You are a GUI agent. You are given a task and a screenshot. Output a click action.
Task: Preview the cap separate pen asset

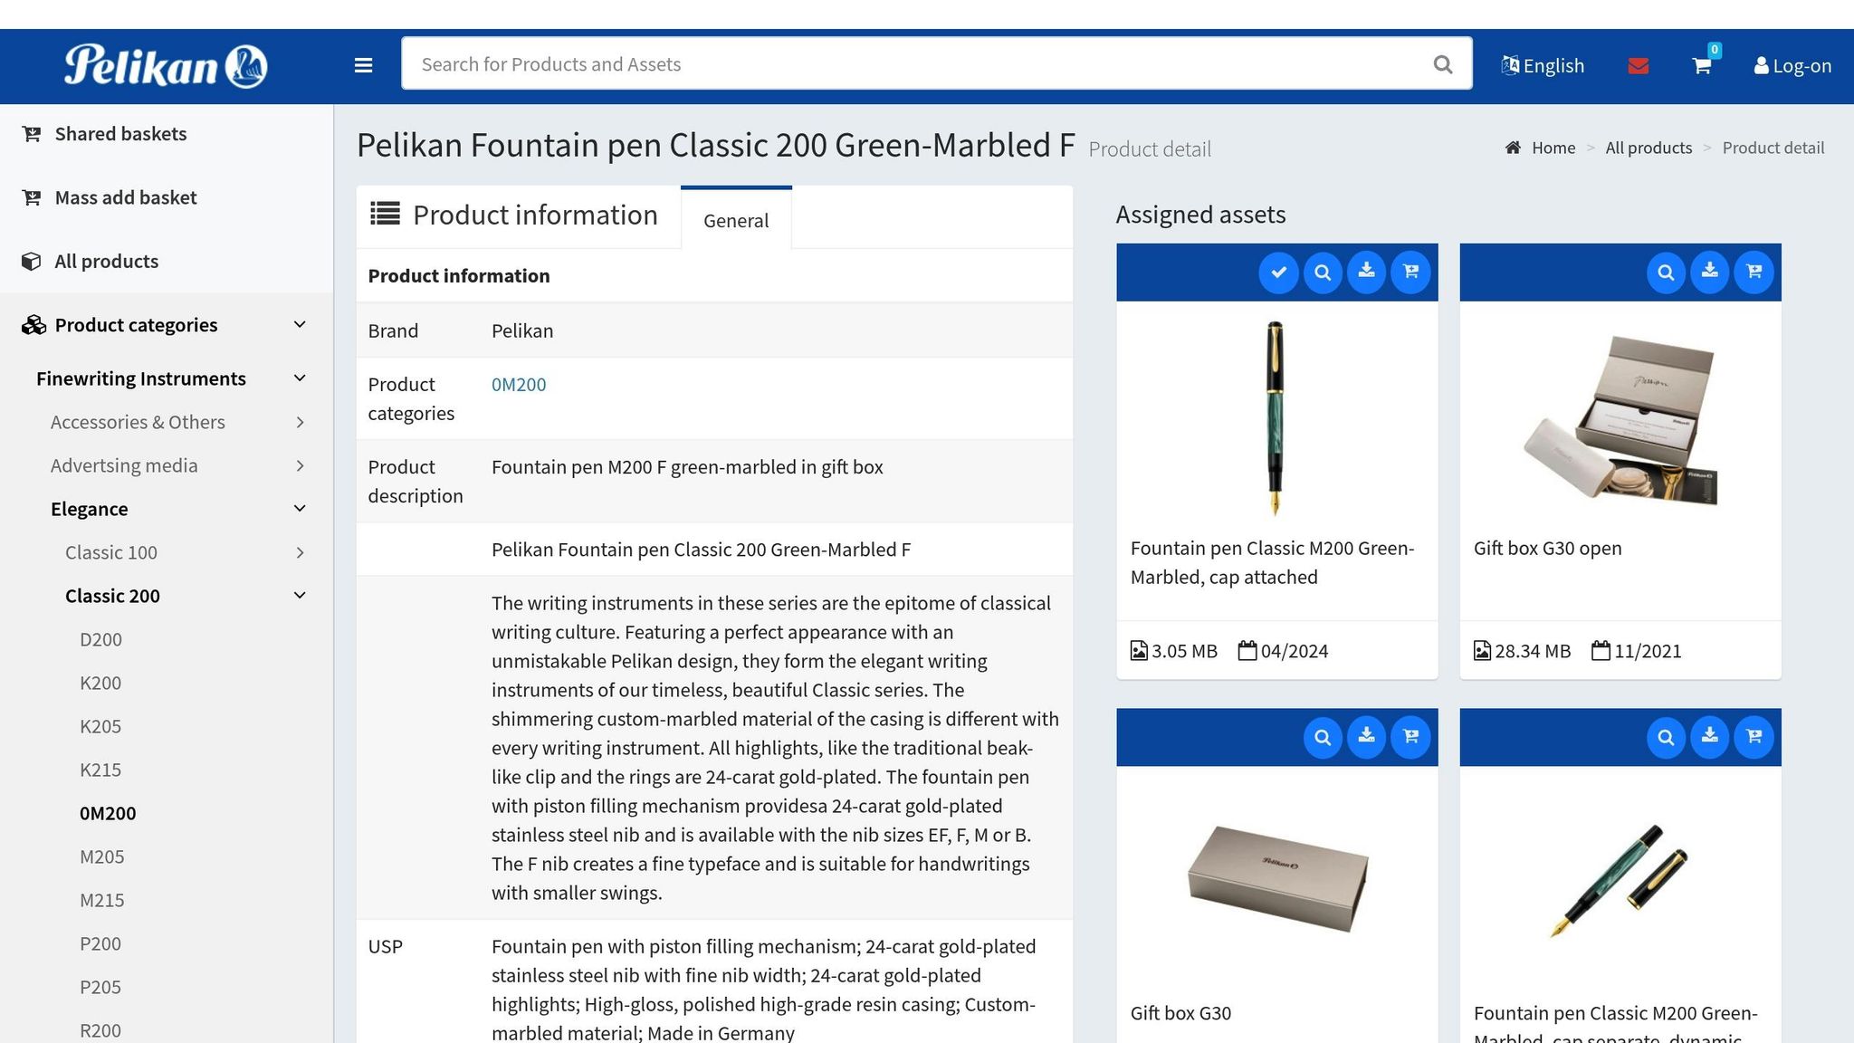pos(1666,737)
